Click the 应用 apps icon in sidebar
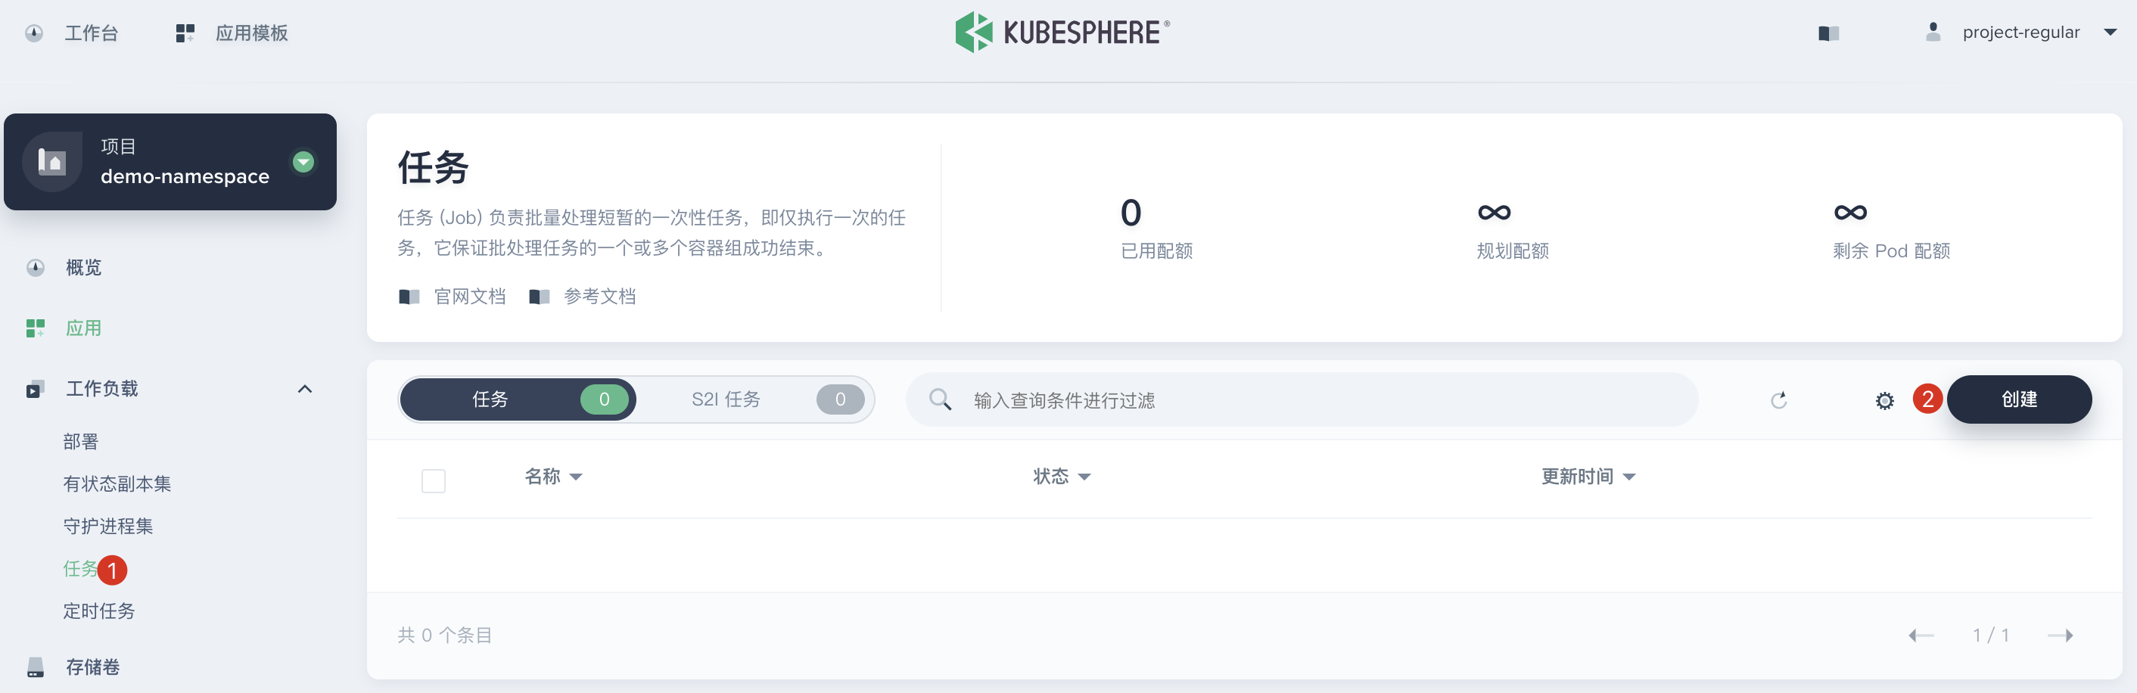 (34, 328)
